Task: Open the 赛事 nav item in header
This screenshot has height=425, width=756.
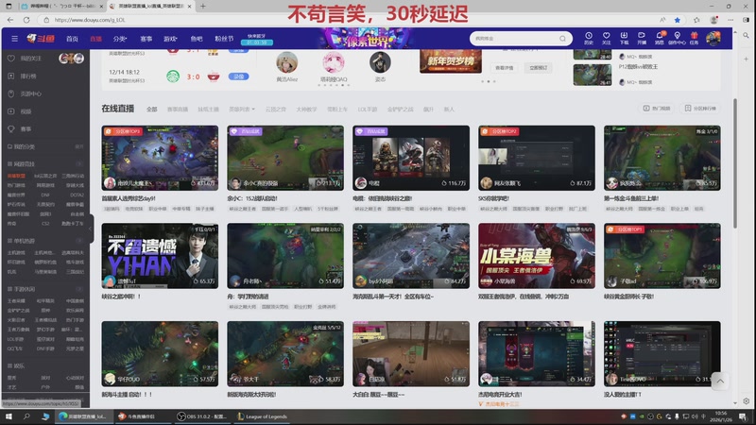Action: pyautogui.click(x=146, y=39)
